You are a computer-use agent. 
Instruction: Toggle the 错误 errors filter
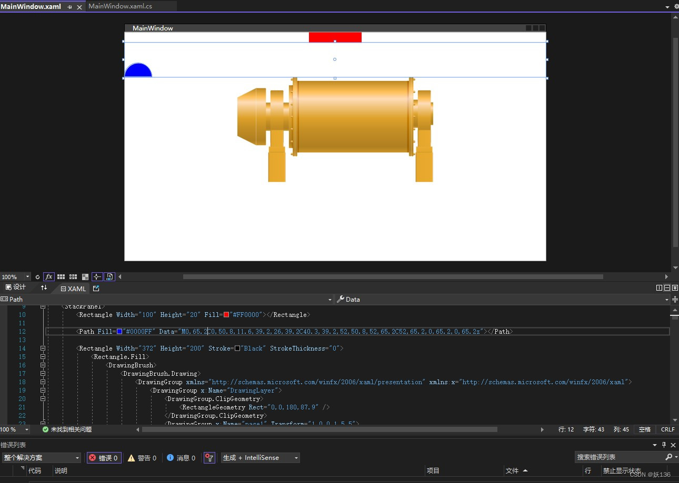click(104, 457)
